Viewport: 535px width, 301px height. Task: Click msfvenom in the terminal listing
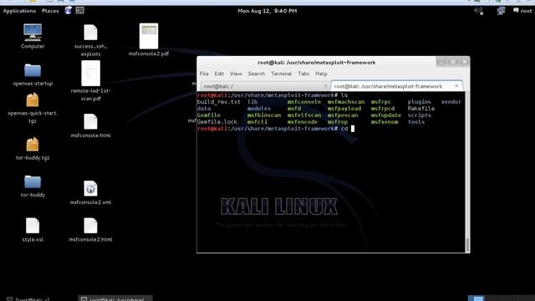tap(385, 122)
